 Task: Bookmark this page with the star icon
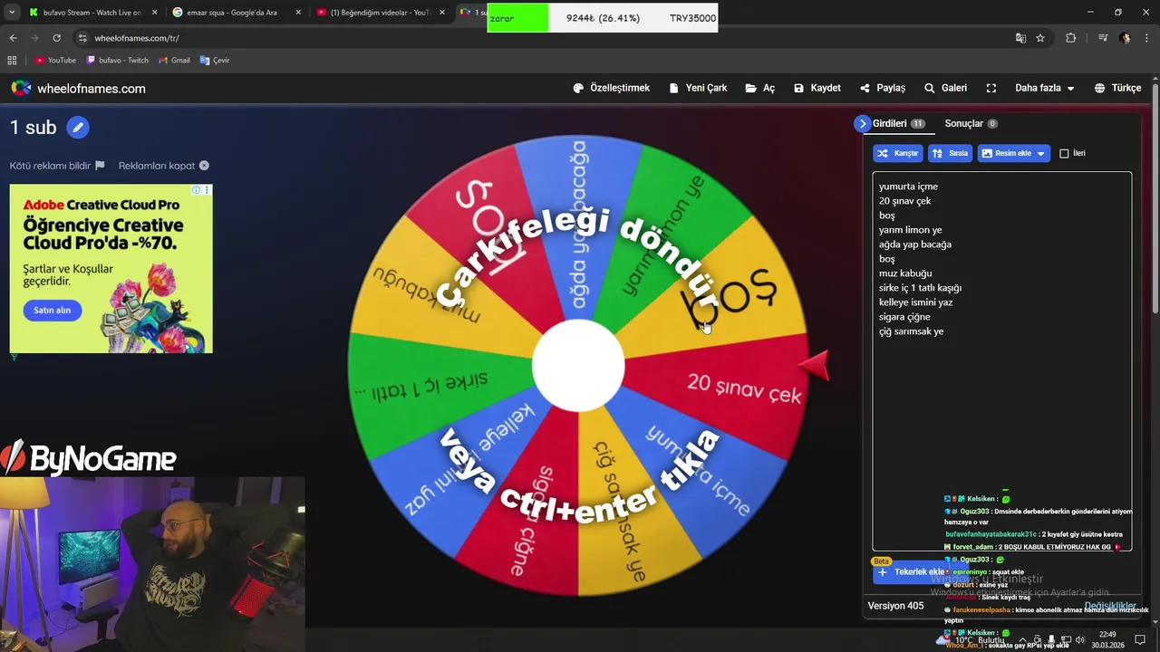(x=1040, y=38)
